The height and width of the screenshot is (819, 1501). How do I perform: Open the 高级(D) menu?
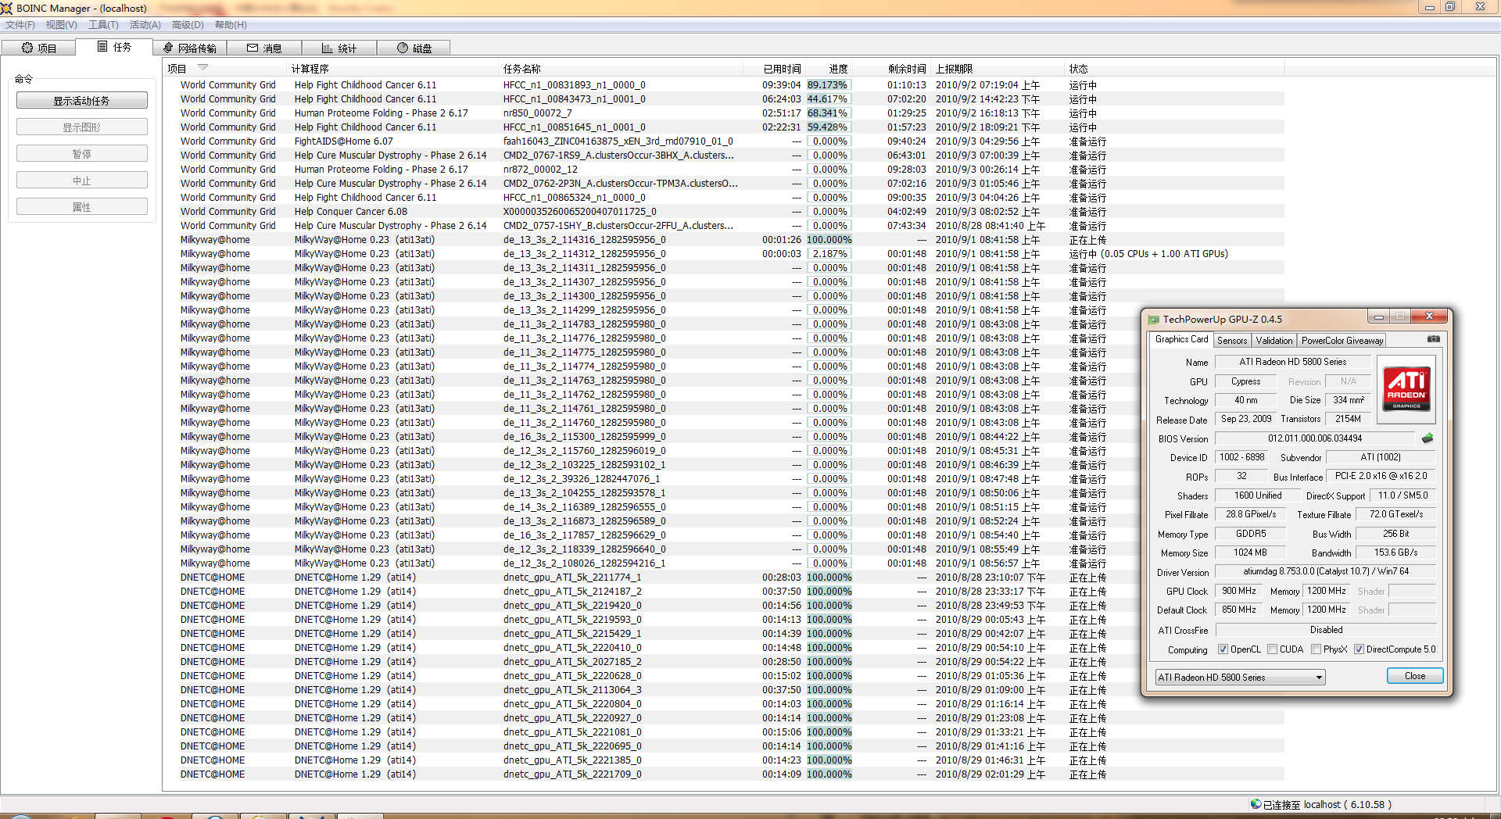[x=188, y=25]
